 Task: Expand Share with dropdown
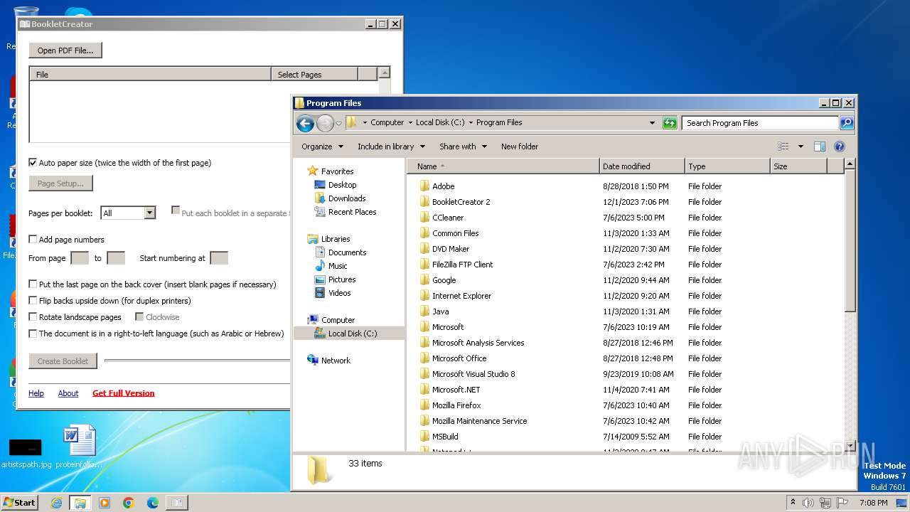[463, 146]
